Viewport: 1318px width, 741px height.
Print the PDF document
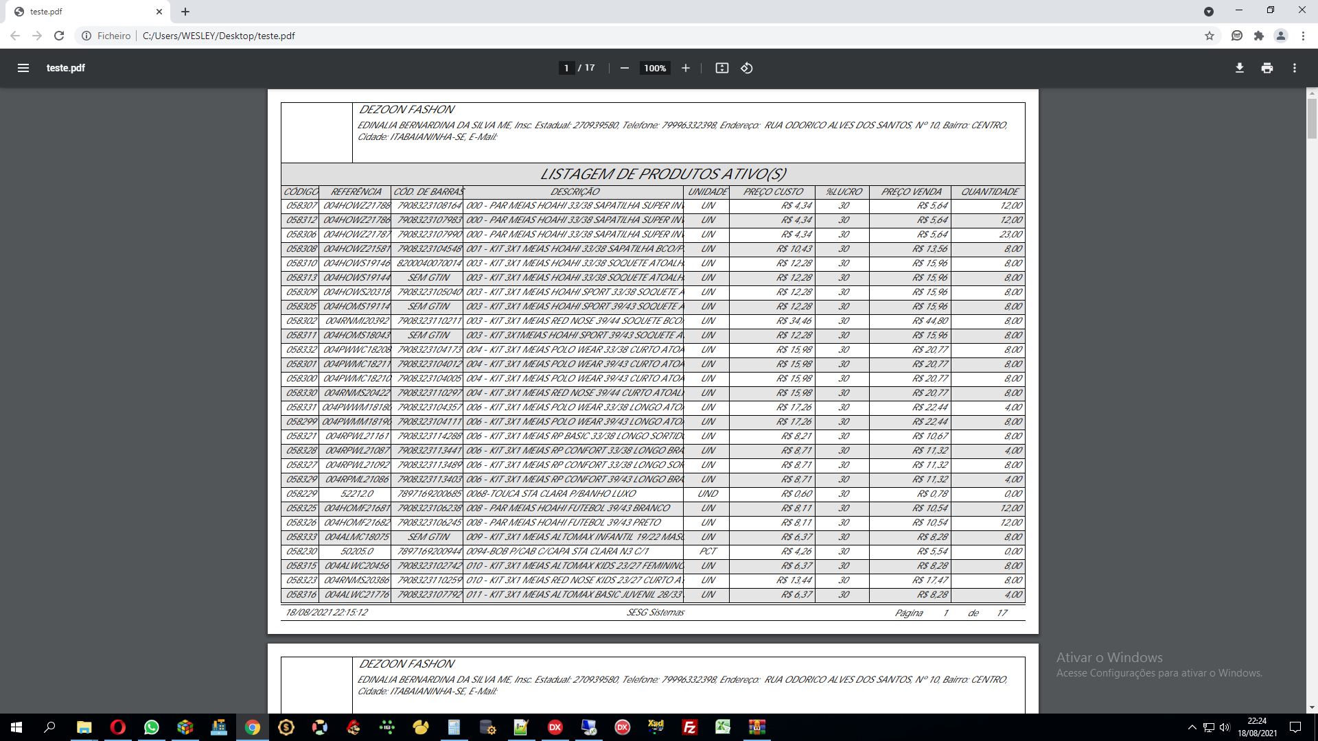1267,68
